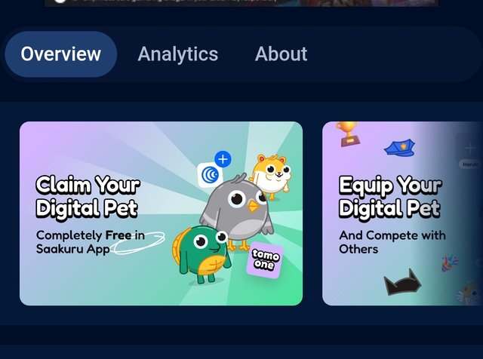Click the cropped header image at the top
The image size is (483, 359).
241,3
